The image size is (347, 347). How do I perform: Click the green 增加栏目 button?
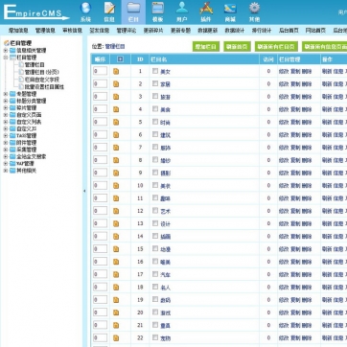206,46
